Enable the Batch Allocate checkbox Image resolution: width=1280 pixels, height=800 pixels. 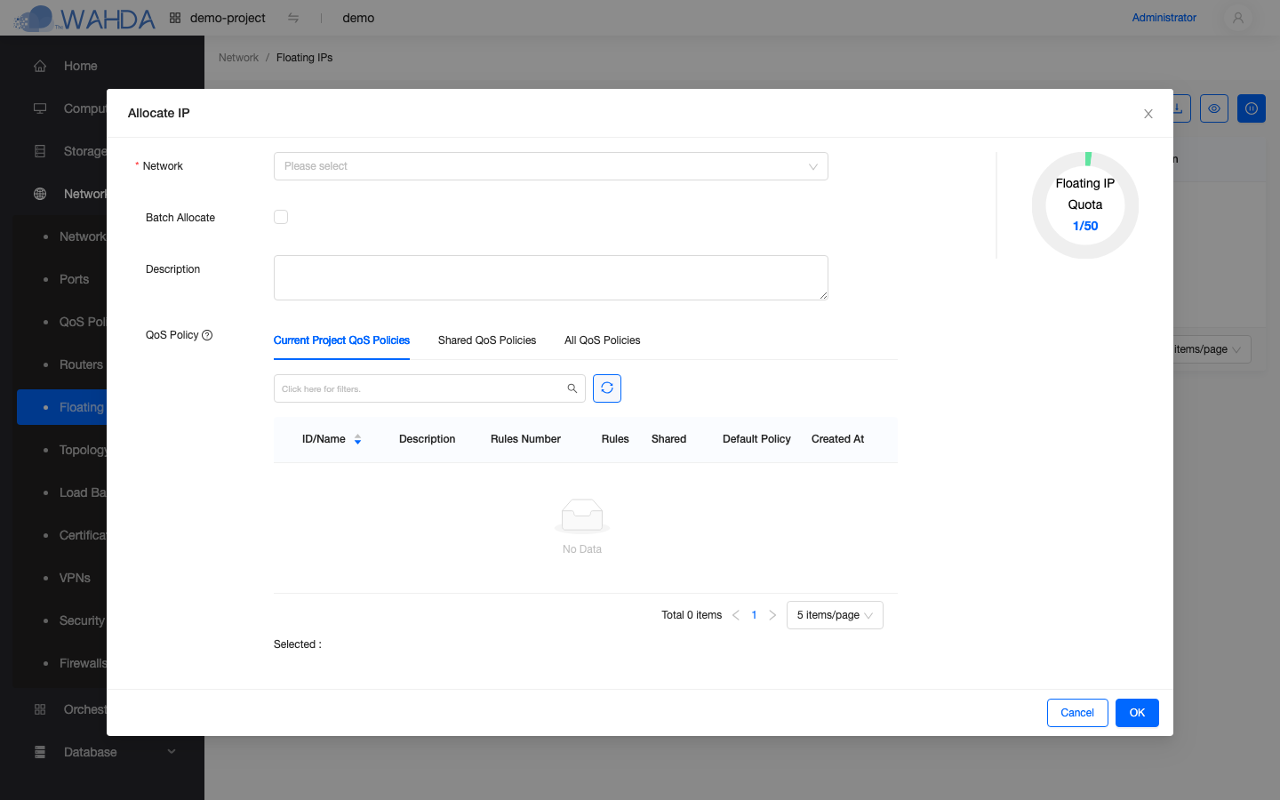point(281,217)
